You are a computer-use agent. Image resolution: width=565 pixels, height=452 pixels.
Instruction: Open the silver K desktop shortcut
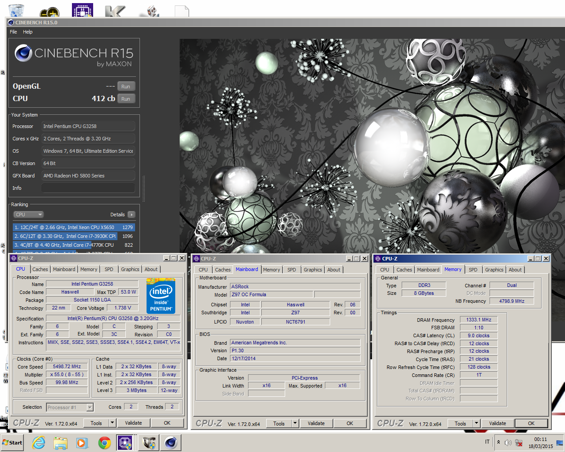pyautogui.click(x=115, y=11)
